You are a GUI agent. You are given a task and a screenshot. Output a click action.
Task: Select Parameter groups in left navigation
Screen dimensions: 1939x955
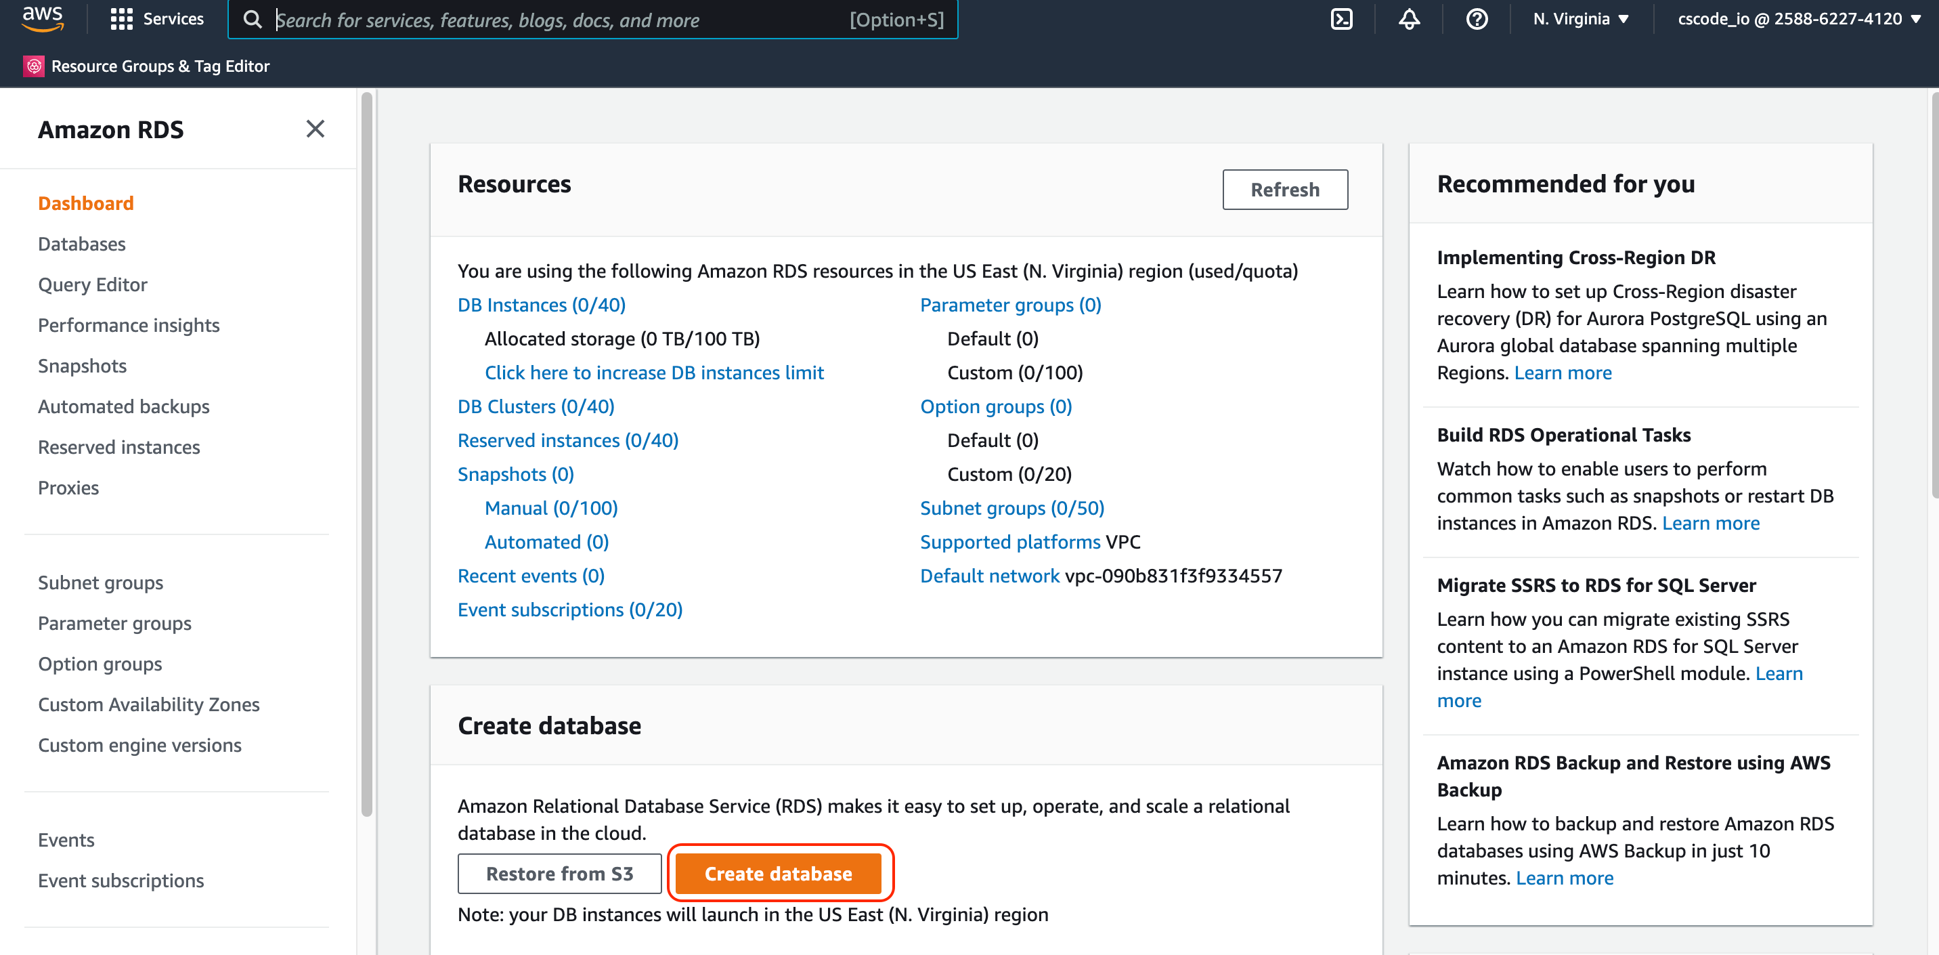pyautogui.click(x=114, y=623)
